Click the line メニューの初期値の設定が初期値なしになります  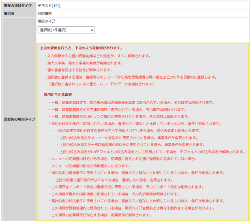click(91, 166)
